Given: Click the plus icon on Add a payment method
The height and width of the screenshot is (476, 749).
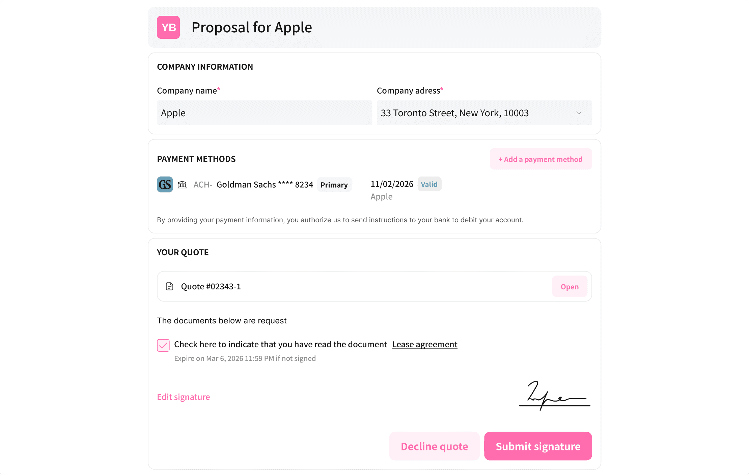Looking at the screenshot, I should (501, 159).
